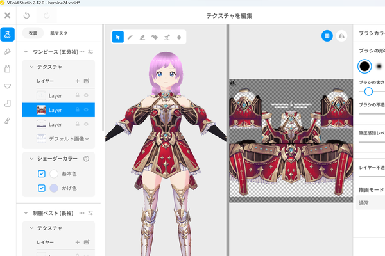
Task: Lock the top Layer
Action: [x=78, y=95]
